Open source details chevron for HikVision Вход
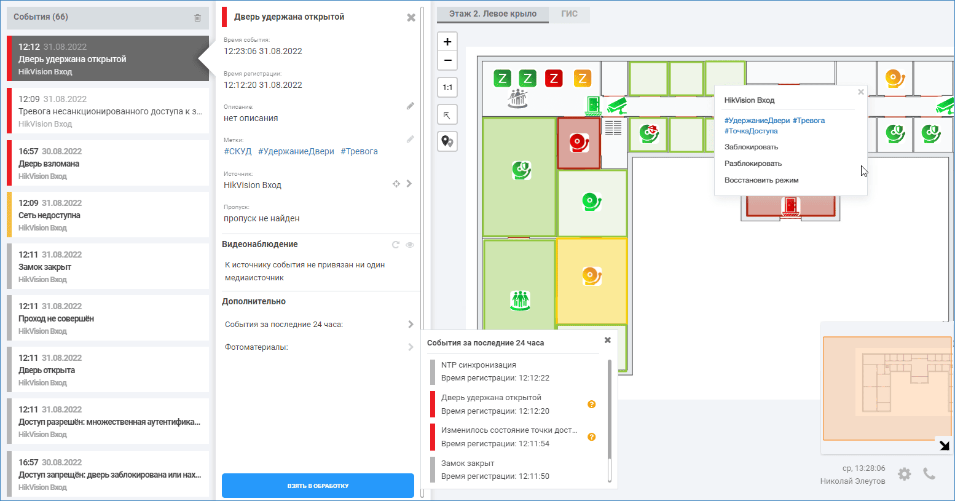 click(409, 184)
